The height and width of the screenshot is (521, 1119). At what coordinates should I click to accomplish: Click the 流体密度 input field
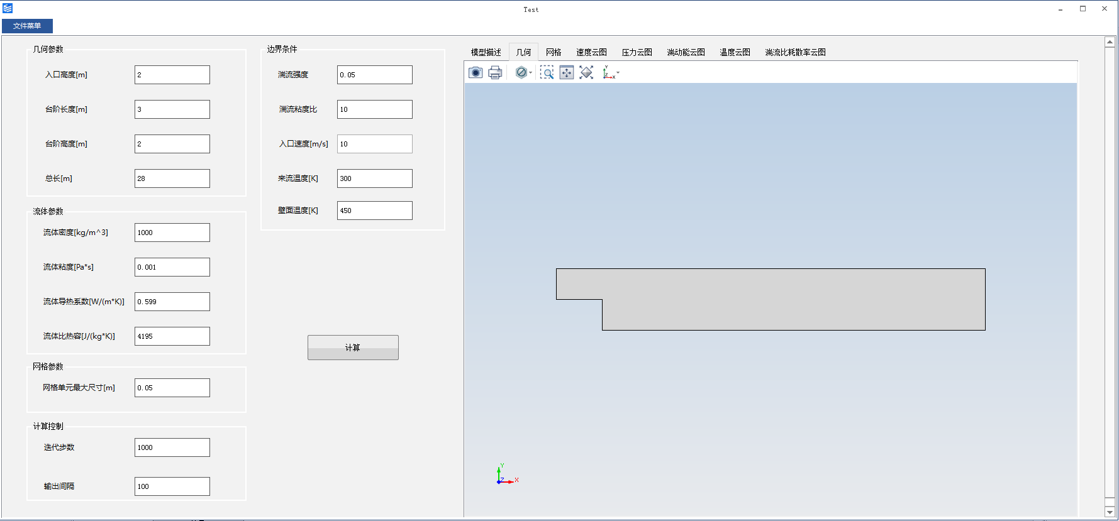pyautogui.click(x=172, y=233)
